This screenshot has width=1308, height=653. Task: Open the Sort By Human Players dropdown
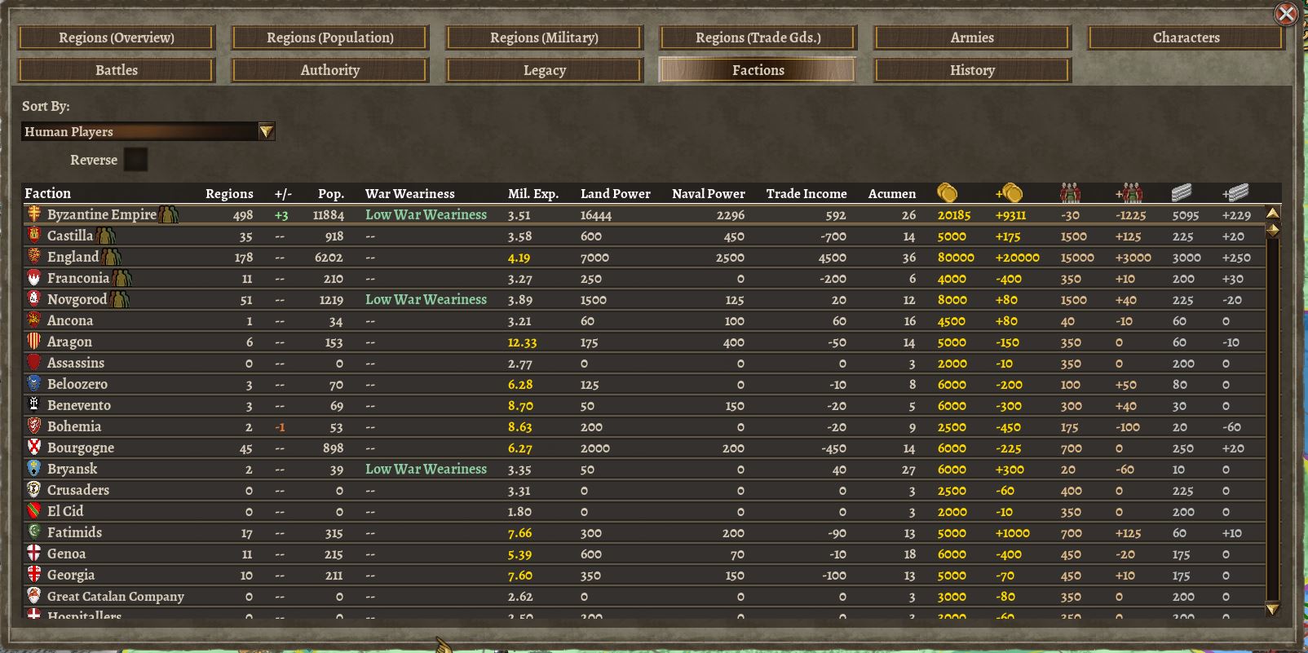[148, 131]
